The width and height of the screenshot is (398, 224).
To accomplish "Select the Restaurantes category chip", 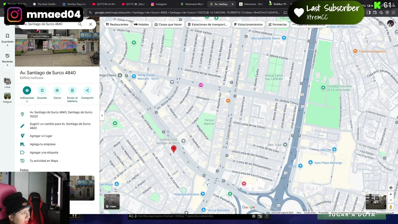I will click(117, 24).
